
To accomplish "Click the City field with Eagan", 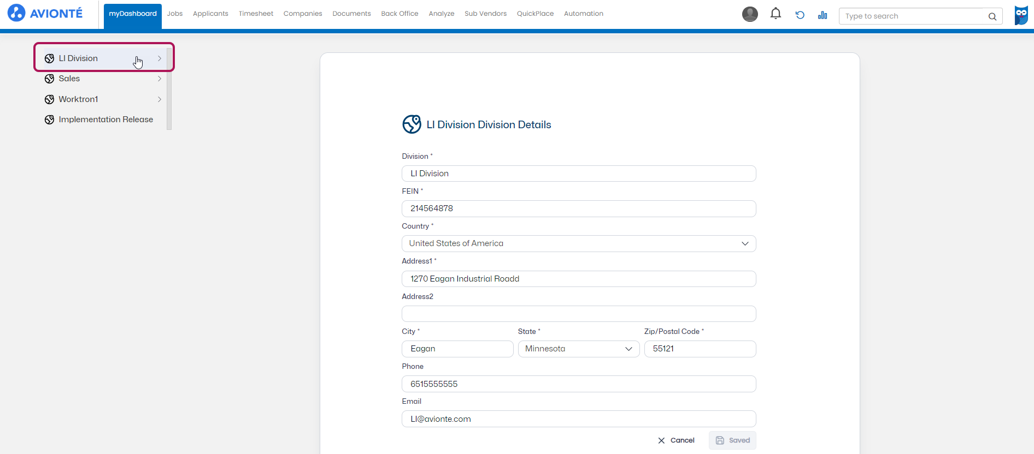I will (x=457, y=349).
